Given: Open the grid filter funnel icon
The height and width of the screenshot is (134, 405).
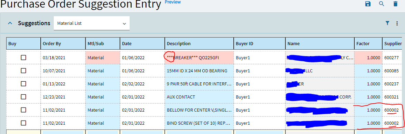Looking at the screenshot, I should point(387,23).
